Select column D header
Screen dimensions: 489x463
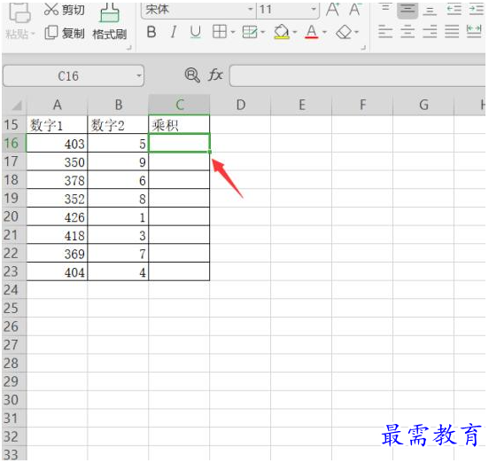pyautogui.click(x=240, y=105)
